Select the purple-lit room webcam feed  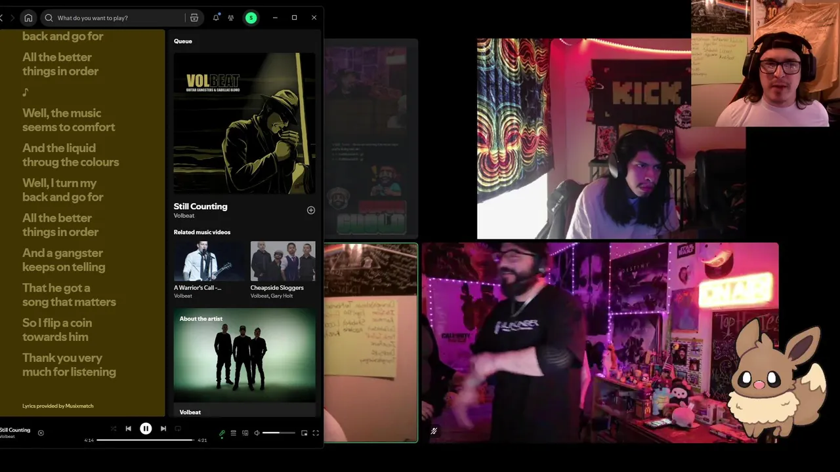600,343
